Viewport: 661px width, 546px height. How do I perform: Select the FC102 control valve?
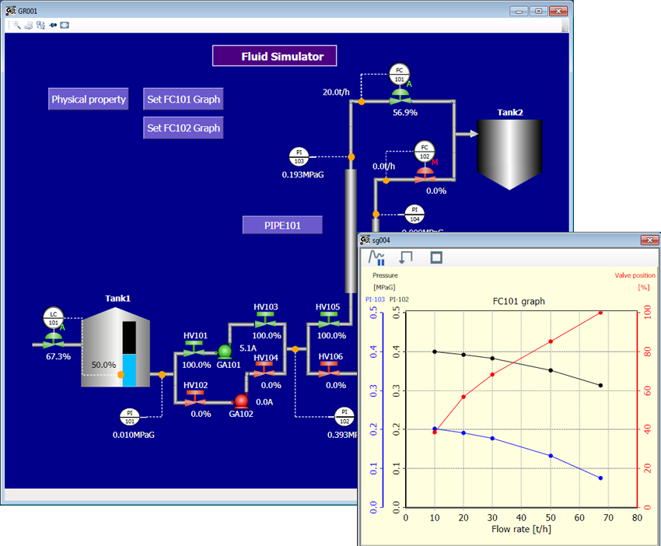tap(425, 175)
